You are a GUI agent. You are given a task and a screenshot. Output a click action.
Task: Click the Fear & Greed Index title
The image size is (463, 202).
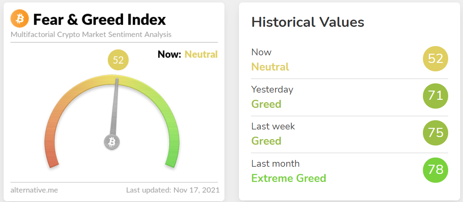pyautogui.click(x=99, y=20)
